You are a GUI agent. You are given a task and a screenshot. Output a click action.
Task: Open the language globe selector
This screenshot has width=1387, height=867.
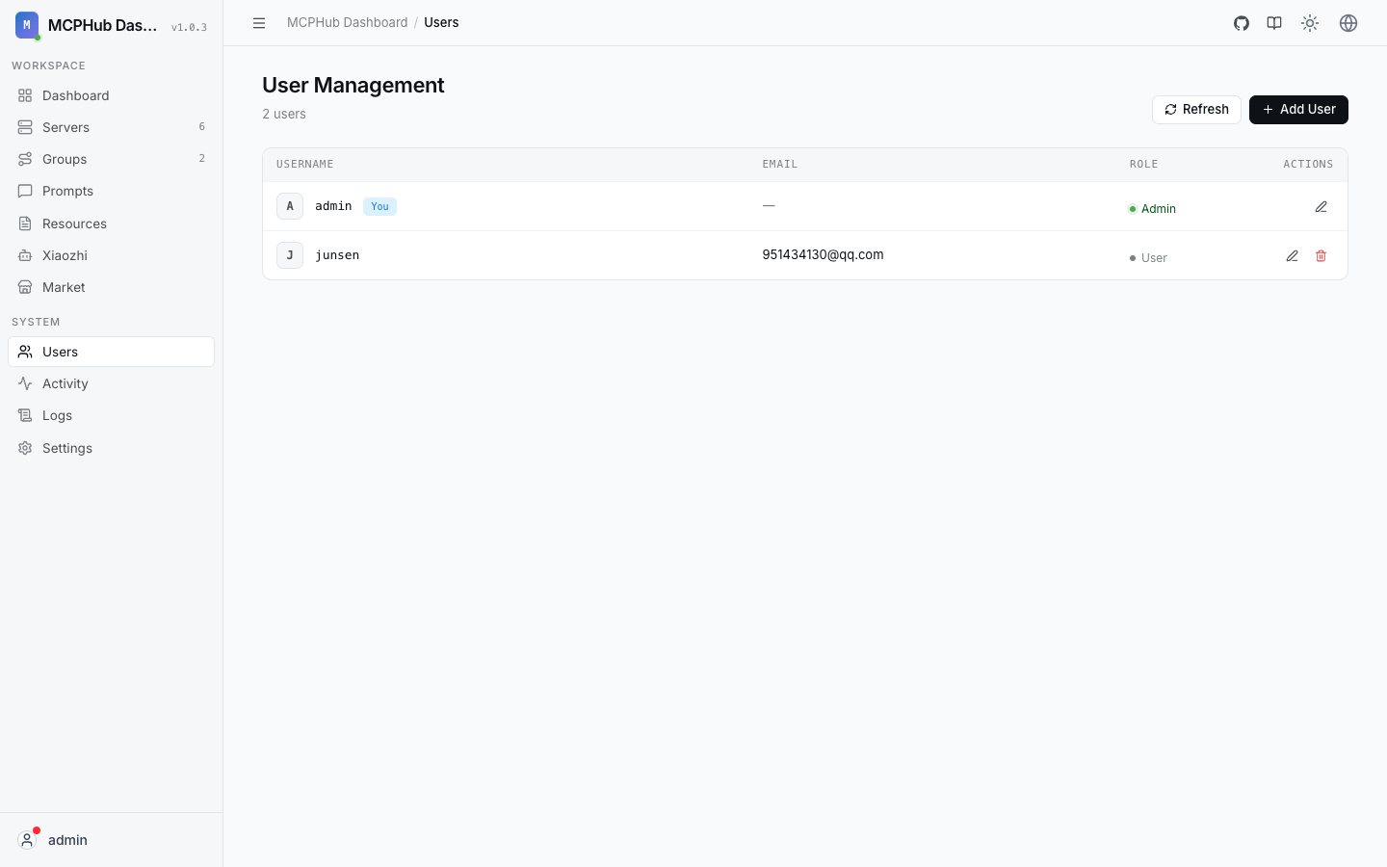[1348, 23]
